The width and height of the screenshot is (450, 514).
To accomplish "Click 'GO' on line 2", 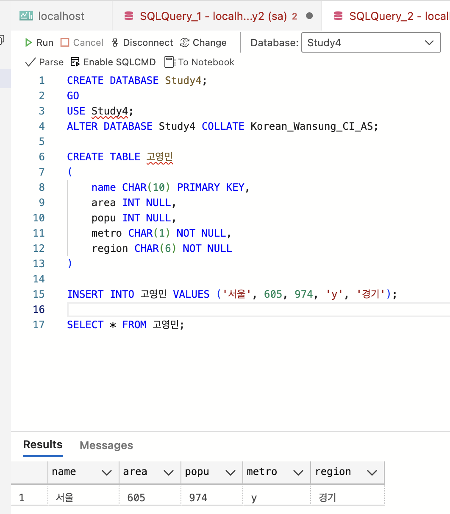I will [73, 96].
